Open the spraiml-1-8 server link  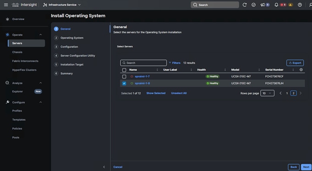142,83
